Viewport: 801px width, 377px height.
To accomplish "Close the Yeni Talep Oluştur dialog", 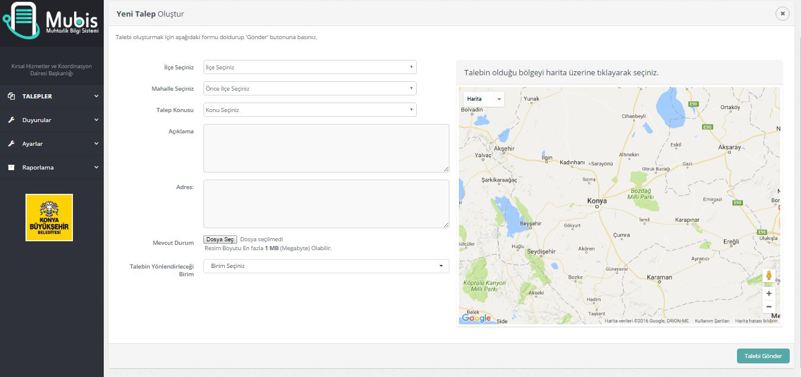I will 783,13.
